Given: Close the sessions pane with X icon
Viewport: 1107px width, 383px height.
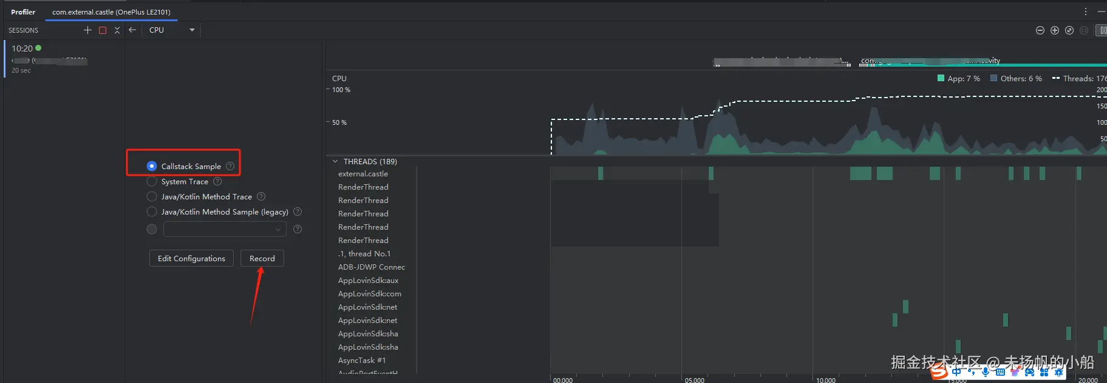Looking at the screenshot, I should (x=117, y=30).
